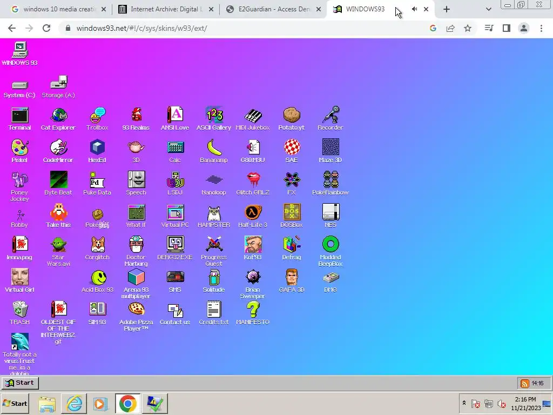The image size is (553, 415).
Task: Open the Storage (A:) drive
Action: click(x=58, y=87)
